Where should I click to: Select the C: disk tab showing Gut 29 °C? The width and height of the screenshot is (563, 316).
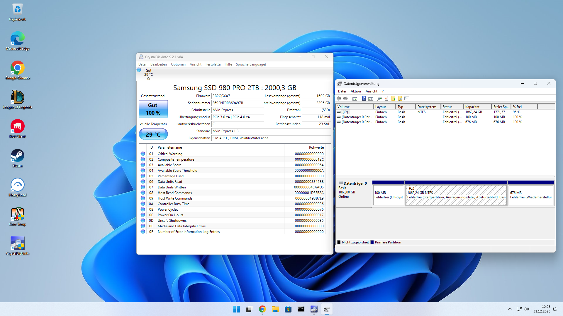[148, 74]
